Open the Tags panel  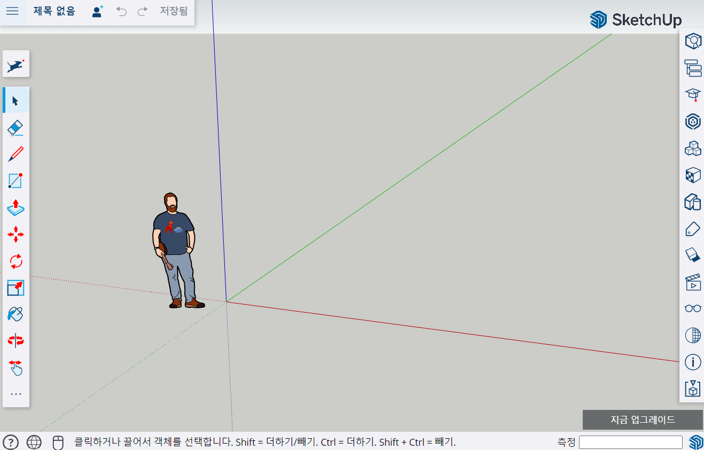pyautogui.click(x=692, y=228)
